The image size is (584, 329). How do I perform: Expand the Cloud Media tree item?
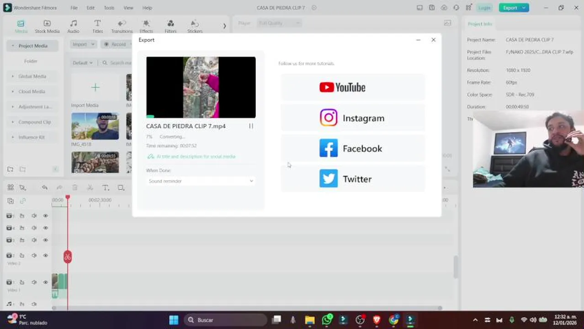13,91
